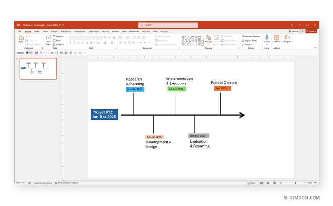Expand the shapes gallery More arrow
Image resolution: width=333 pixels, height=206 pixels.
click(x=202, y=44)
